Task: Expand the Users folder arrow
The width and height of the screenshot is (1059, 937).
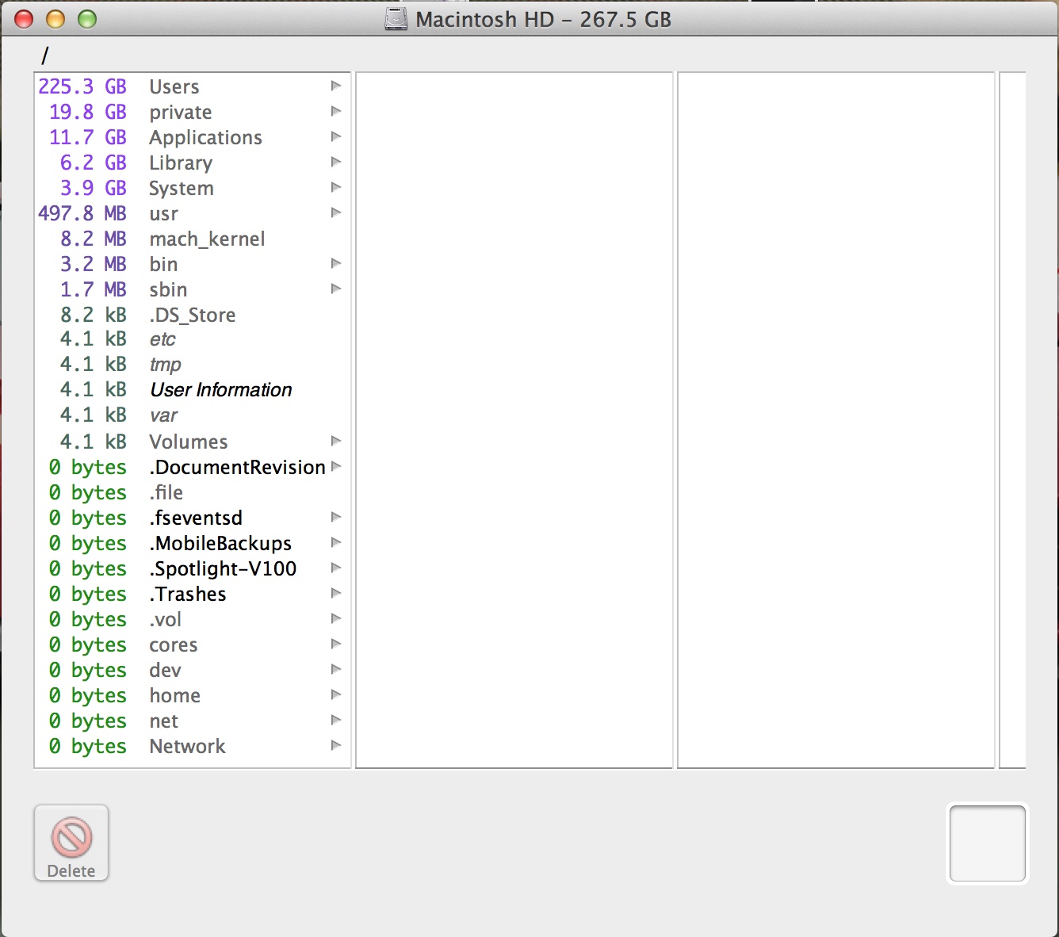Action: point(336,86)
